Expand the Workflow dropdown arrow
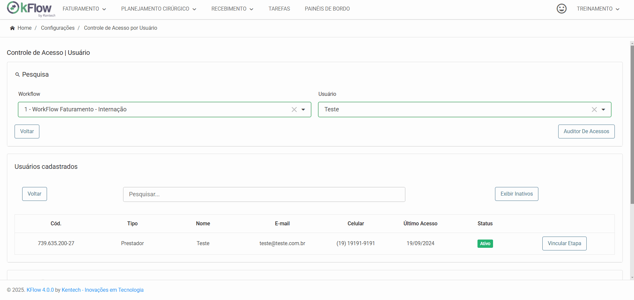Screen dimensions: 634x300 coord(303,110)
